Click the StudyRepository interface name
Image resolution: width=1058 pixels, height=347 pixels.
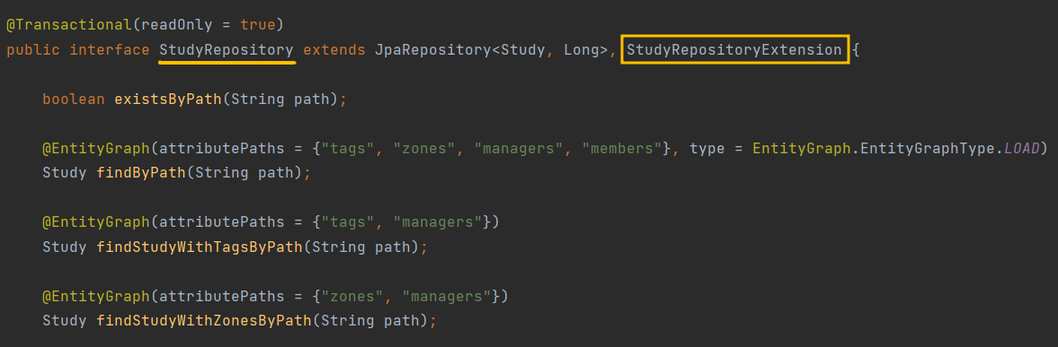point(227,50)
